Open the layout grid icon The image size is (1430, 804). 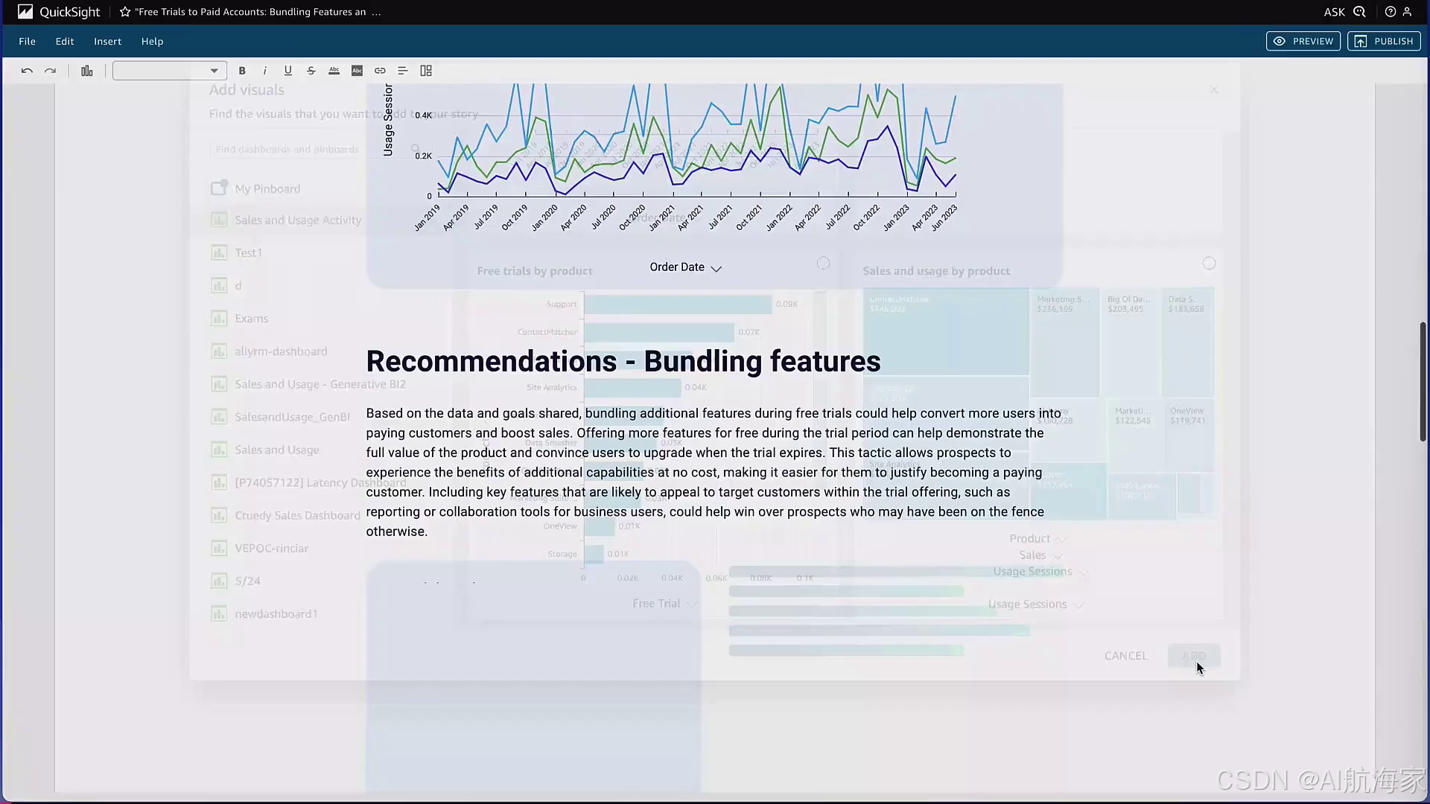(426, 71)
